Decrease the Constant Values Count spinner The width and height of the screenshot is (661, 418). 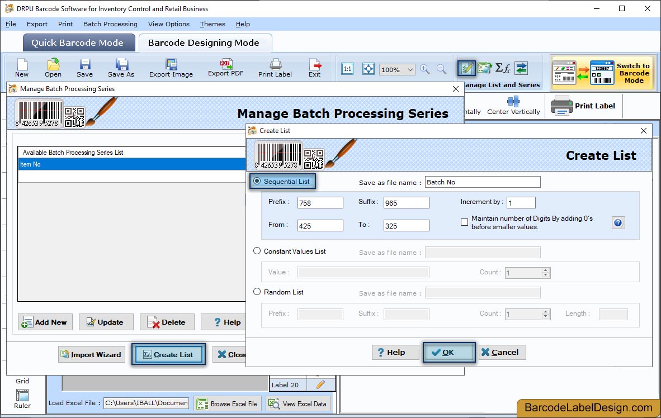[545, 275]
